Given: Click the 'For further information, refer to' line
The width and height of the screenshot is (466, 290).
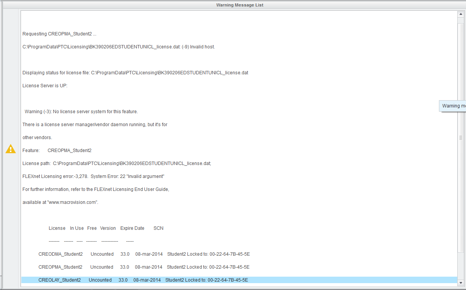Looking at the screenshot, I should pyautogui.click(x=96, y=189).
